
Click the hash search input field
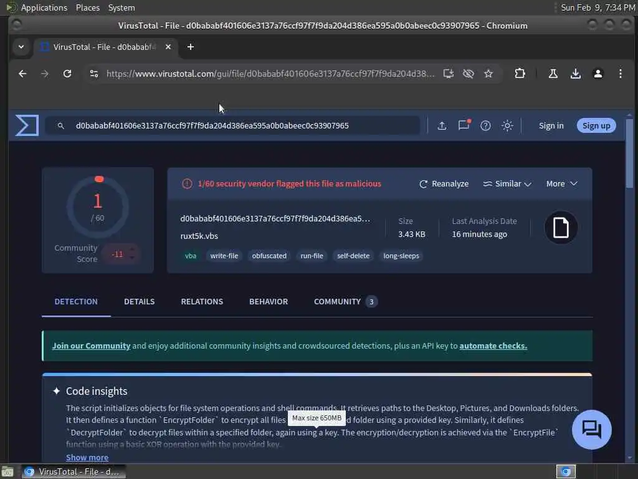pos(233,126)
